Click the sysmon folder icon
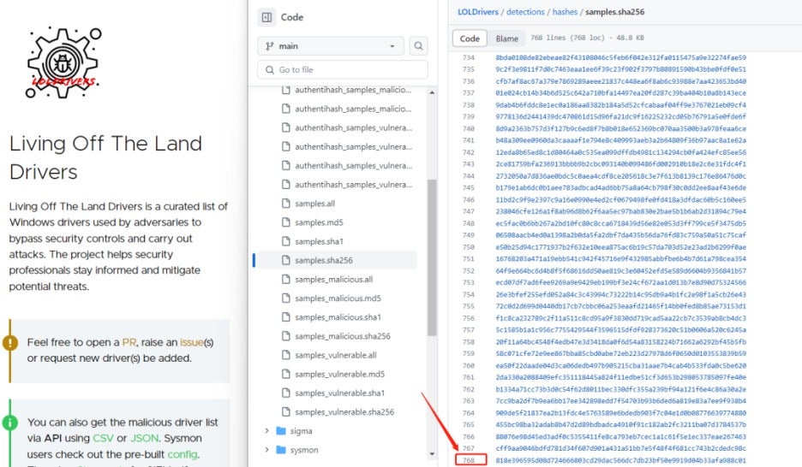The height and width of the screenshot is (467, 802). tap(282, 450)
